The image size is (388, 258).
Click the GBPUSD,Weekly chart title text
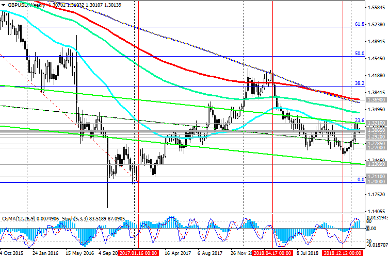coord(26,5)
